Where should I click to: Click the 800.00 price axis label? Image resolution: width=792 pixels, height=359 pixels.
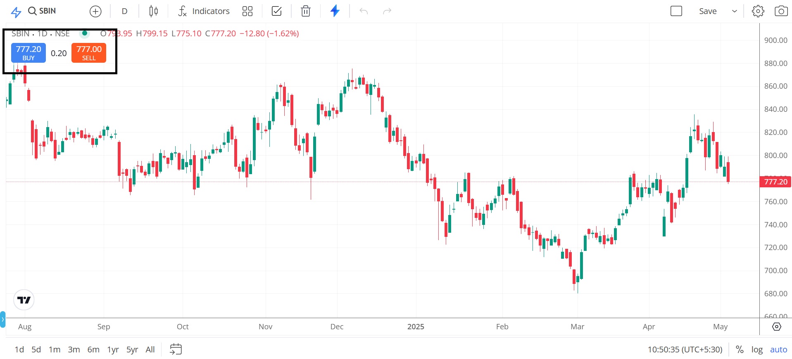pyautogui.click(x=775, y=155)
